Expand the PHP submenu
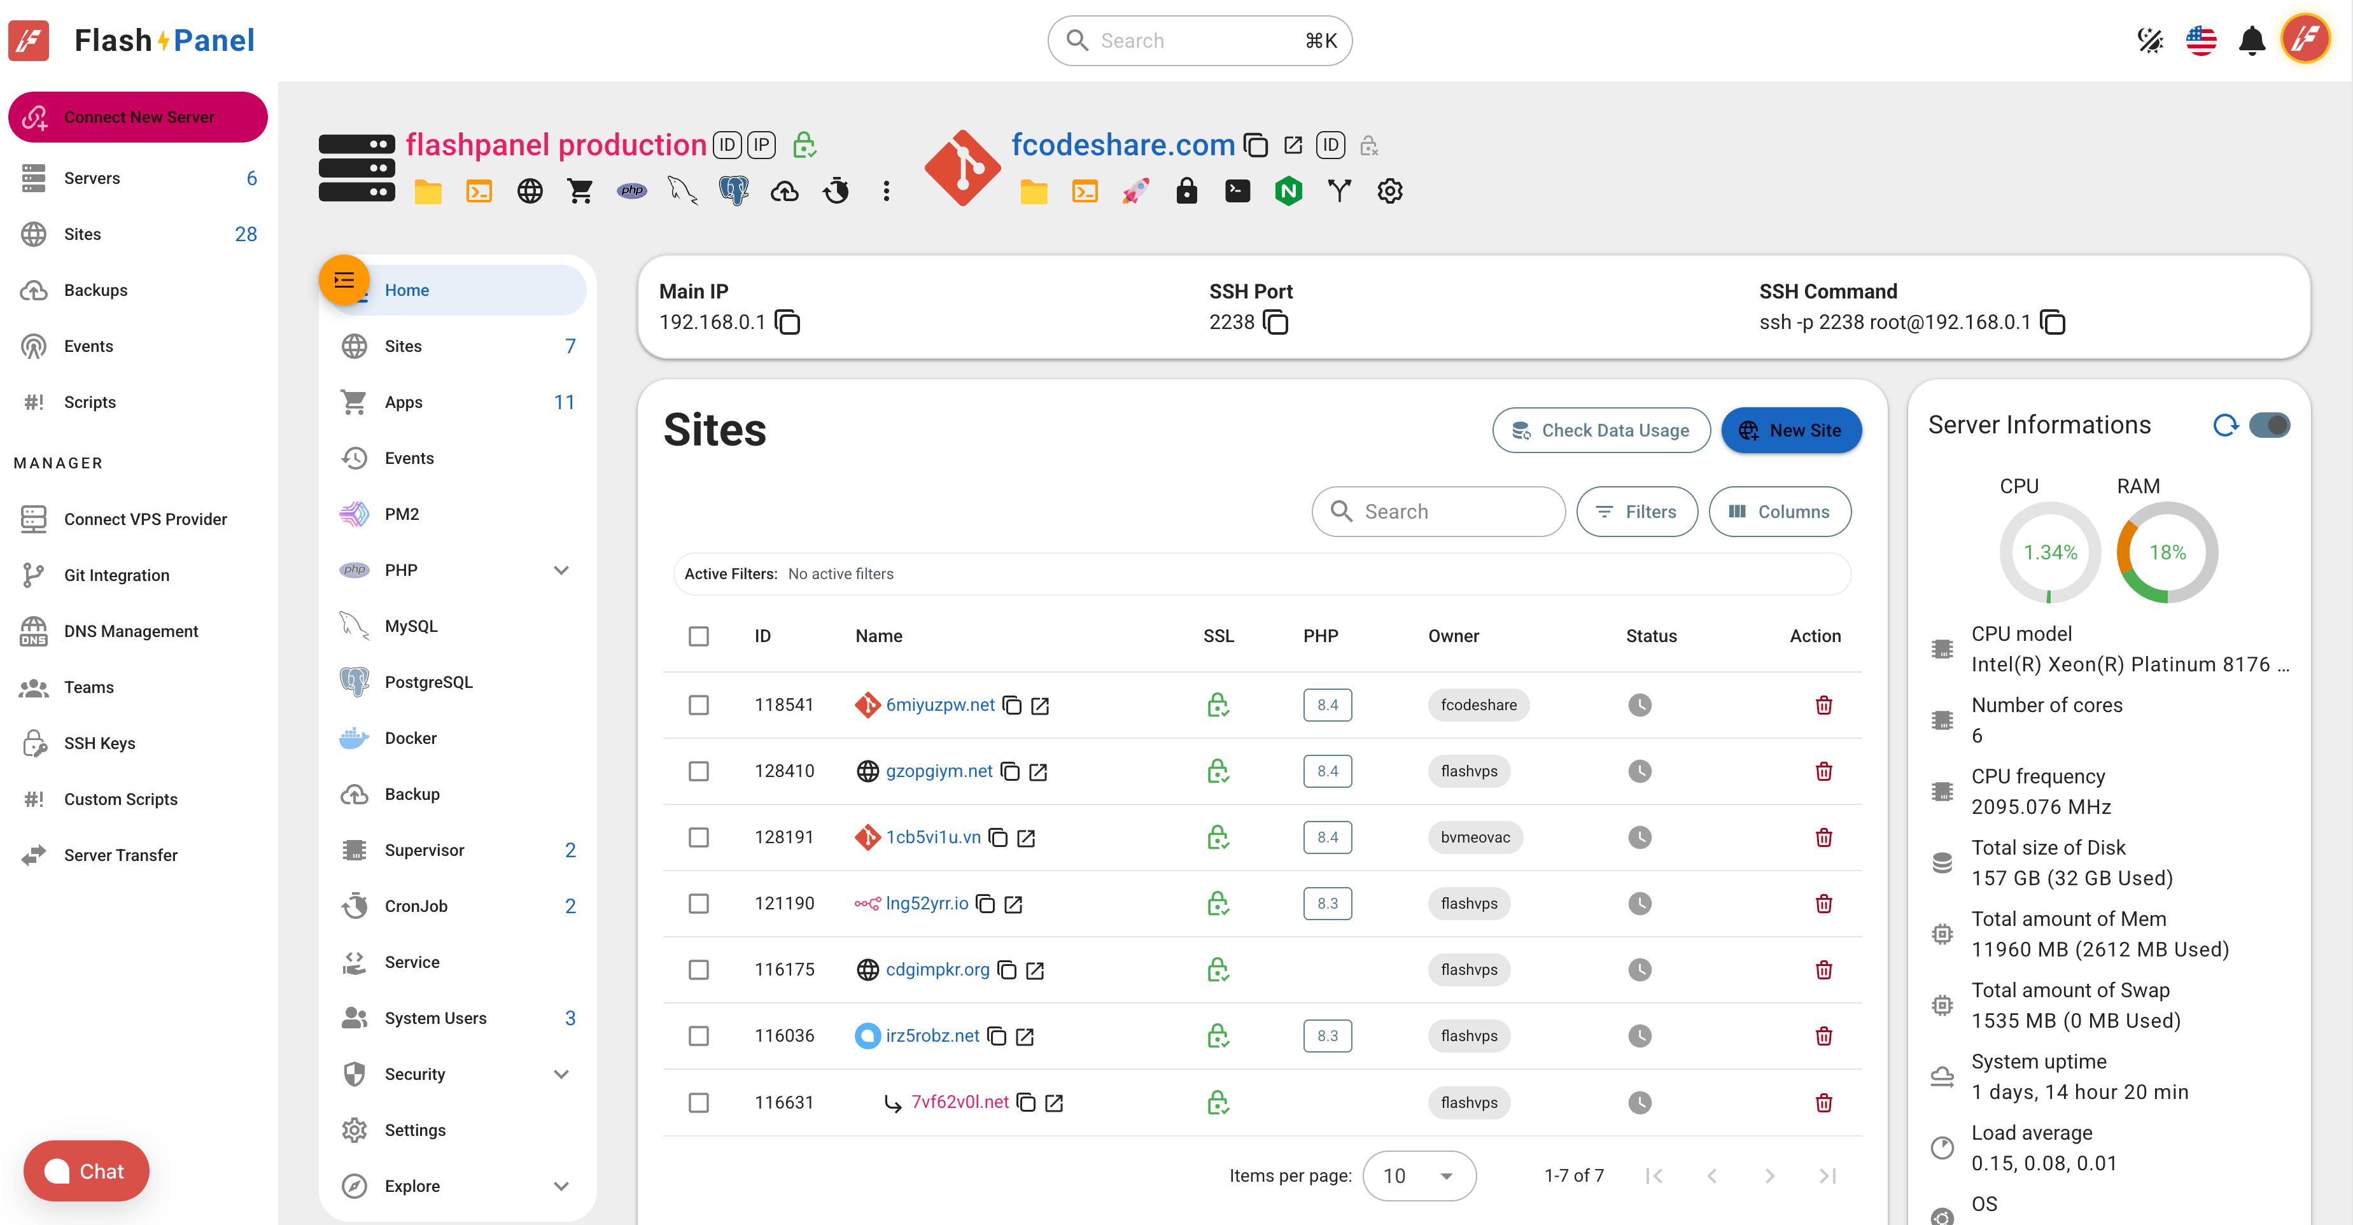Viewport: 2353px width, 1225px height. [561, 570]
